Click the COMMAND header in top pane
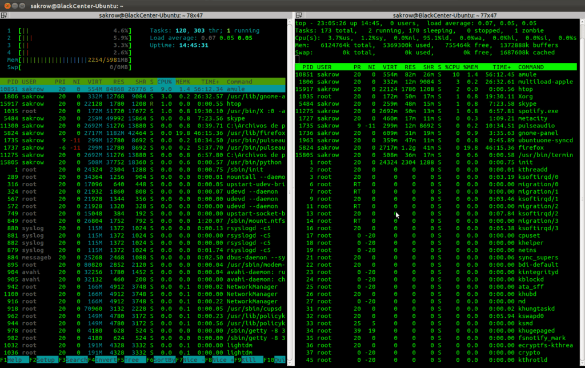The image size is (585, 368). coord(531,67)
